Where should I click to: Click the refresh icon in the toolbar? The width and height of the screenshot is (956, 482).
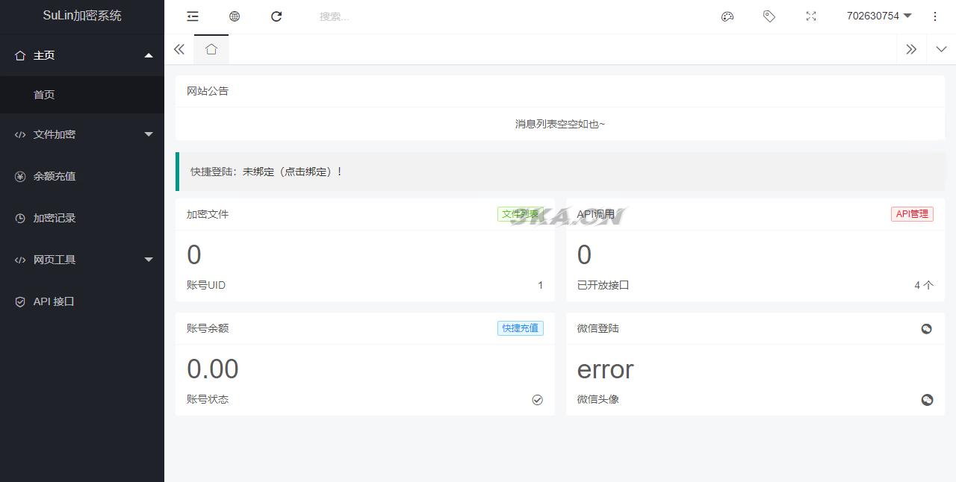pos(276,16)
